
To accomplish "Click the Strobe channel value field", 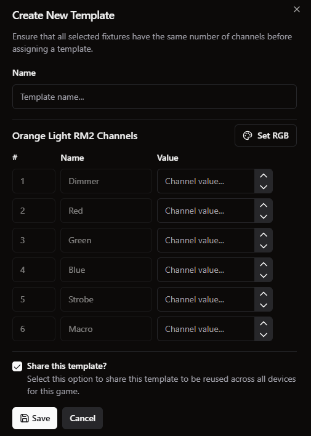I will [x=206, y=299].
